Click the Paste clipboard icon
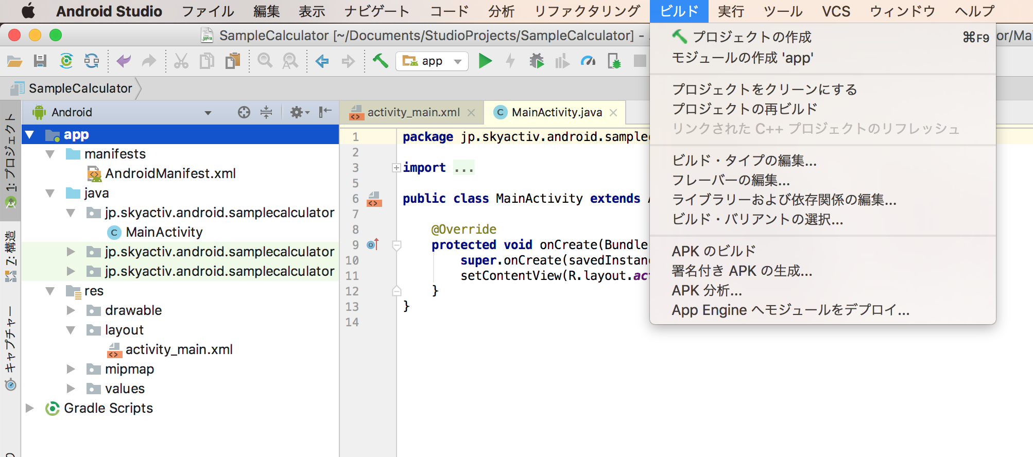Viewport: 1033px width, 457px height. (233, 61)
